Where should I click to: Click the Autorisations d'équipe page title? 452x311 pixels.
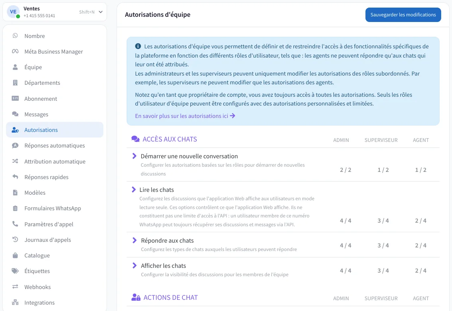click(158, 15)
